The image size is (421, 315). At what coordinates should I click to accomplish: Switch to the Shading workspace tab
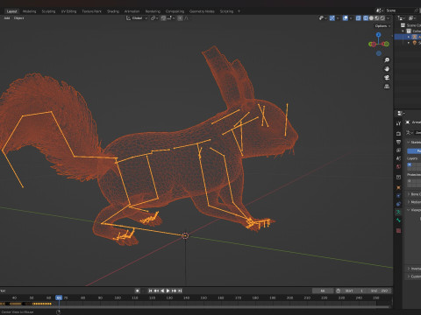pyautogui.click(x=113, y=11)
